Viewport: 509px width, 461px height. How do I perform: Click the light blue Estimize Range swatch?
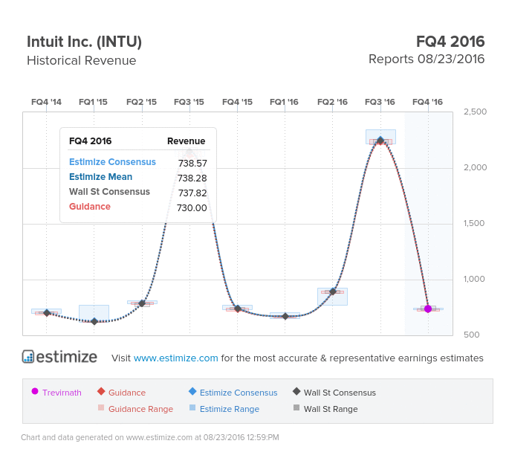(x=192, y=407)
